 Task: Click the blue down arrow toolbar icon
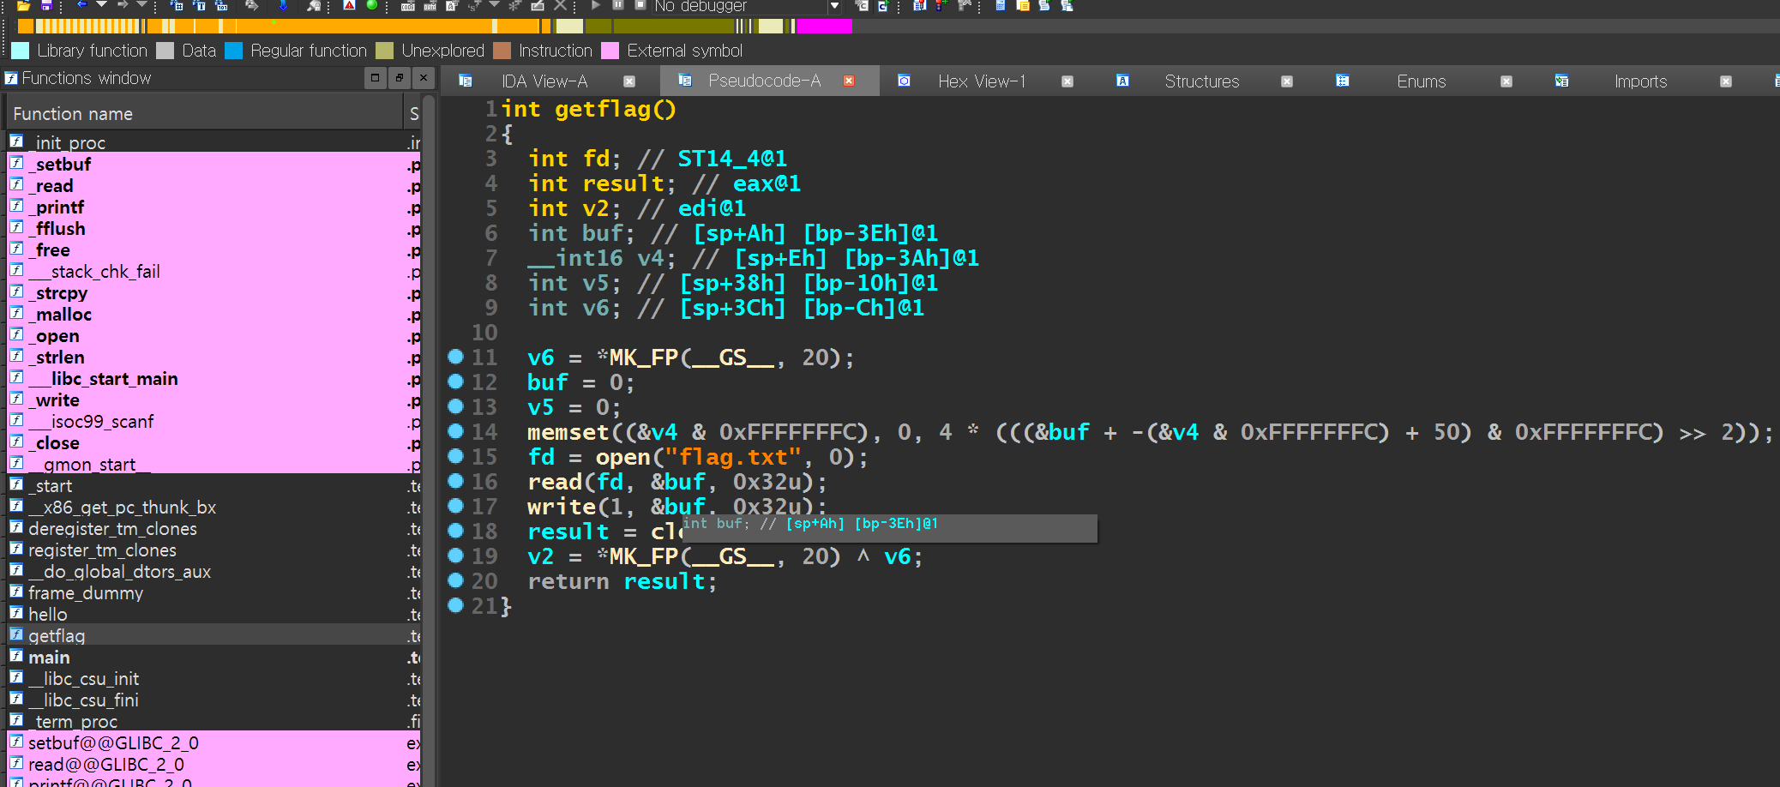pyautogui.click(x=282, y=5)
